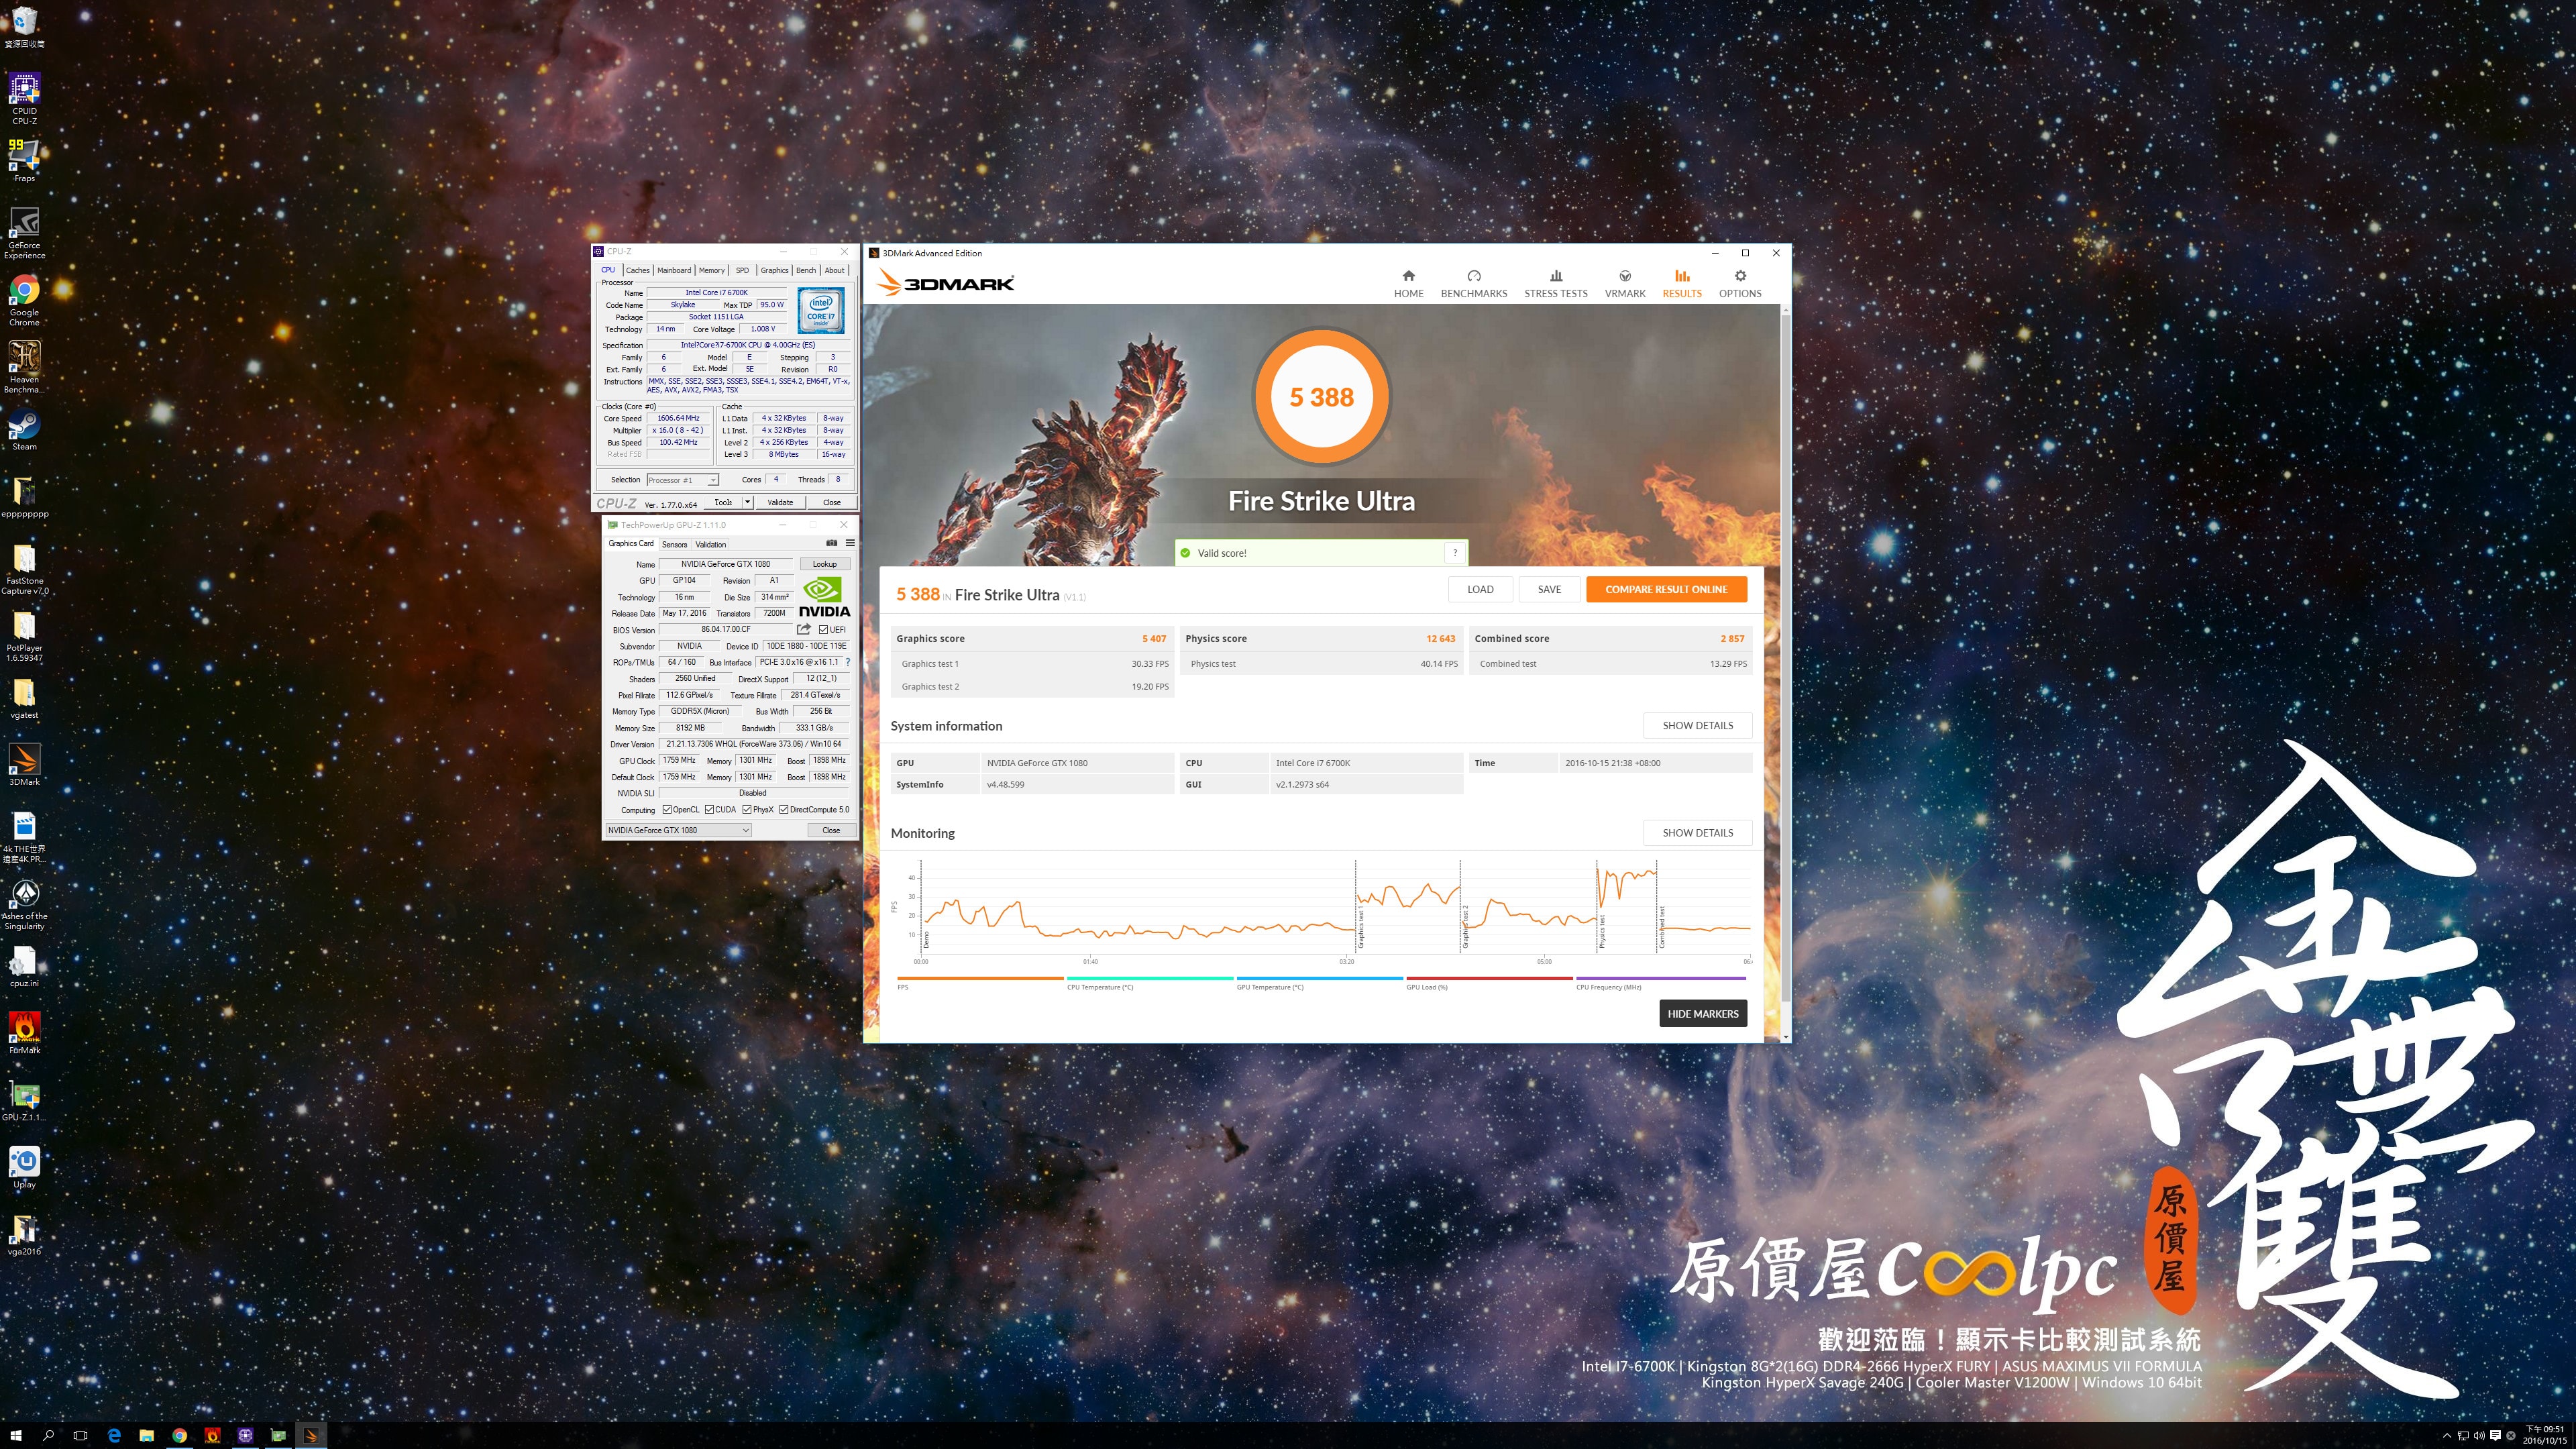The width and height of the screenshot is (2576, 1449).
Task: Click Validate button in CPU-Z
Action: click(780, 502)
